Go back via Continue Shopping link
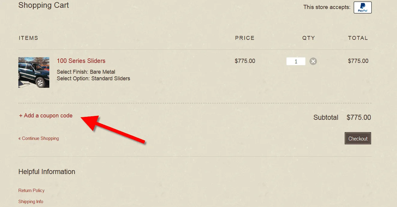 pos(38,138)
